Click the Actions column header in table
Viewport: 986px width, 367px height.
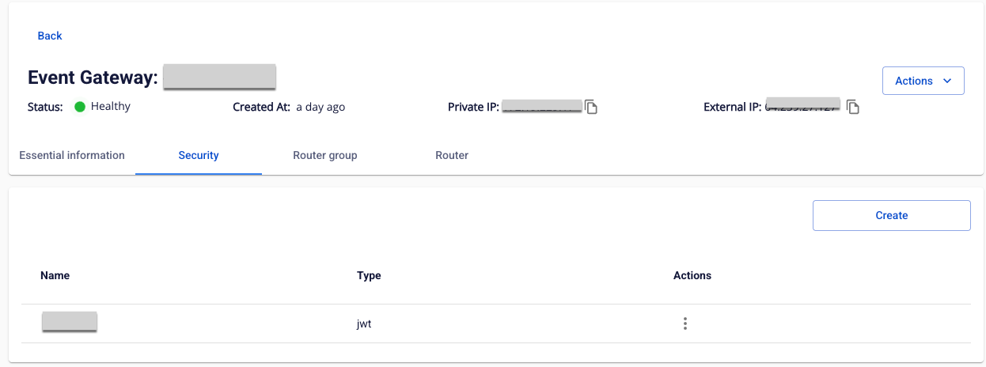[692, 275]
